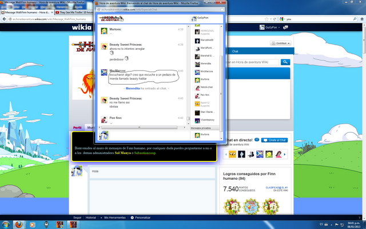
Task: Click the Hola message title field
Action: tap(152, 172)
